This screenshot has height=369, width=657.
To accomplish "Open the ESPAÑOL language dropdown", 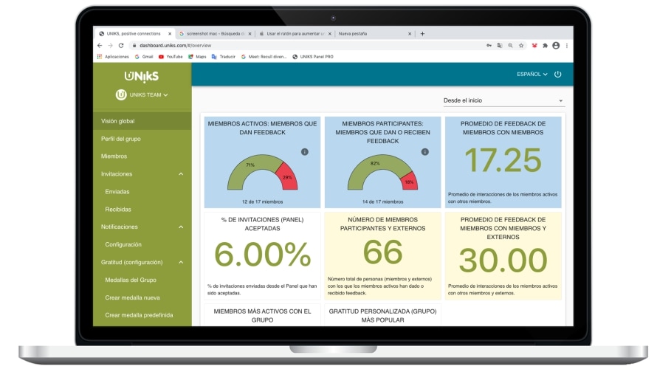I will [x=532, y=74].
